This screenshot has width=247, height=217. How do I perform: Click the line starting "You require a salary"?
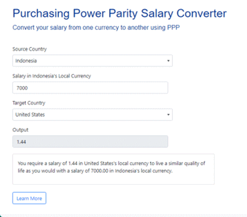click(111, 163)
